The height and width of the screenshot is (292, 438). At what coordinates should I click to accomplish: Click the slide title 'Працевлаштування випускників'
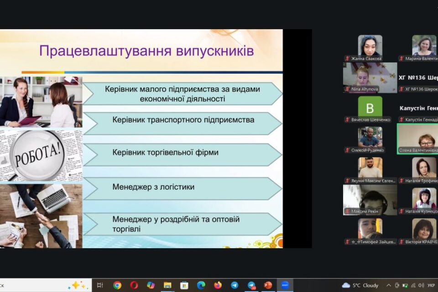pyautogui.click(x=146, y=51)
